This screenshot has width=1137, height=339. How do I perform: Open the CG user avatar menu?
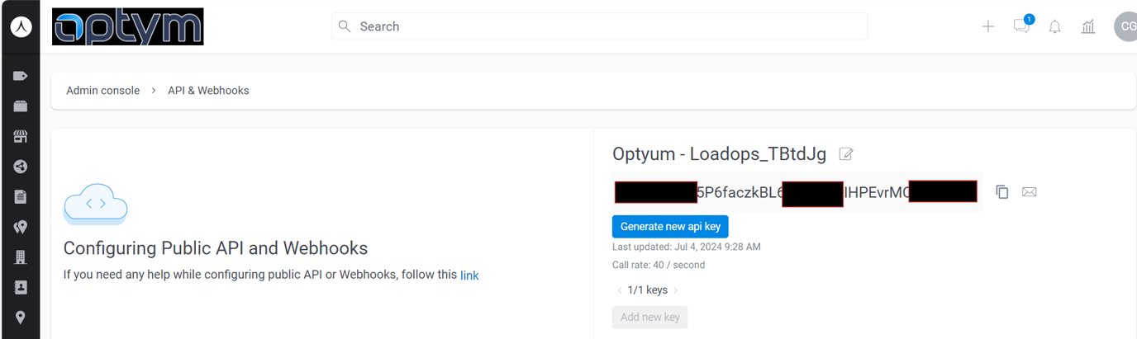pos(1125,26)
